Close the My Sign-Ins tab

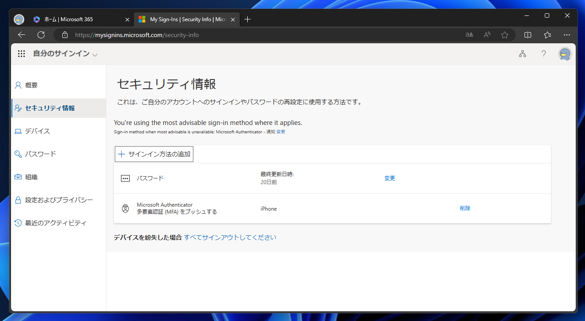[x=233, y=19]
